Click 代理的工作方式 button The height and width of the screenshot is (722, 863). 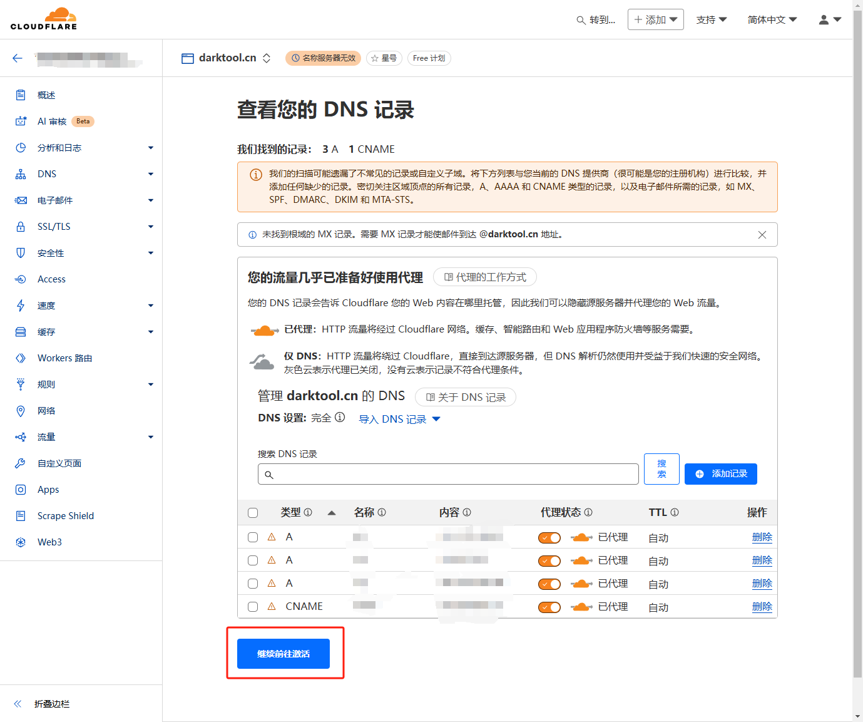(x=485, y=277)
